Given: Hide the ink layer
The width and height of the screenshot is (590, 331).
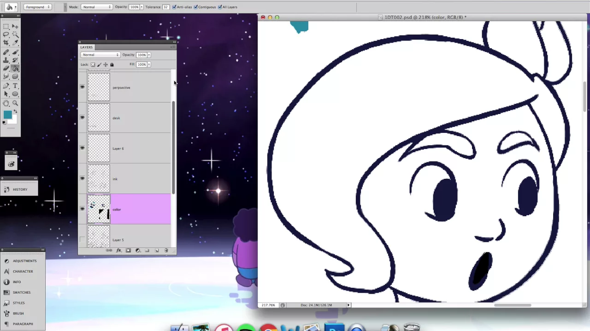Looking at the screenshot, I should point(82,178).
